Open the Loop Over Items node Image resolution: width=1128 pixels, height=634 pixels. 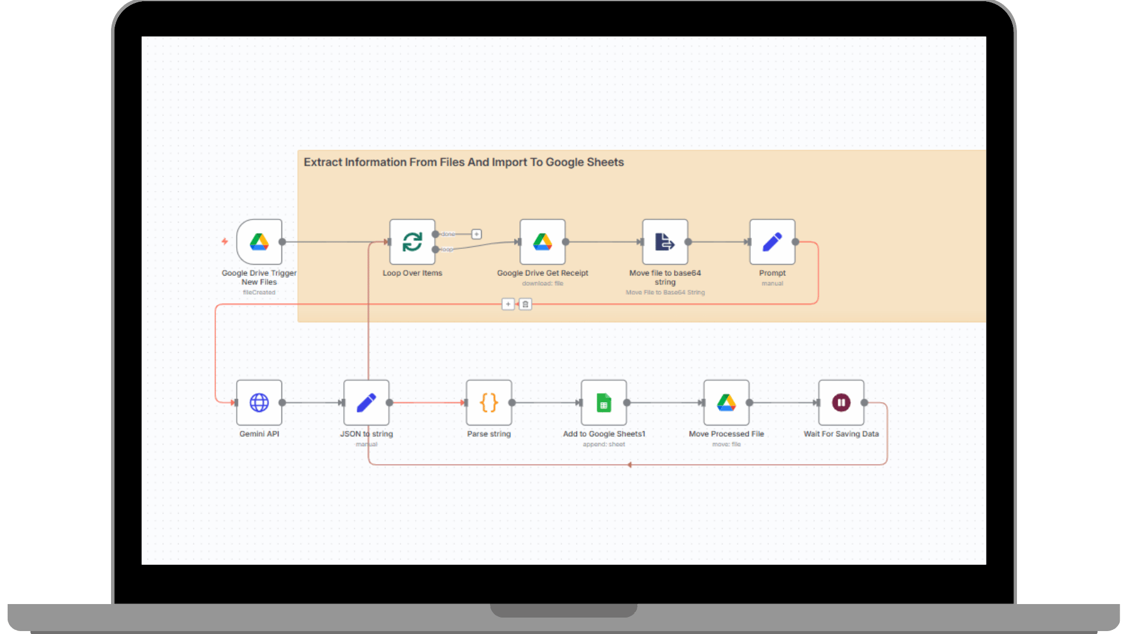click(412, 242)
